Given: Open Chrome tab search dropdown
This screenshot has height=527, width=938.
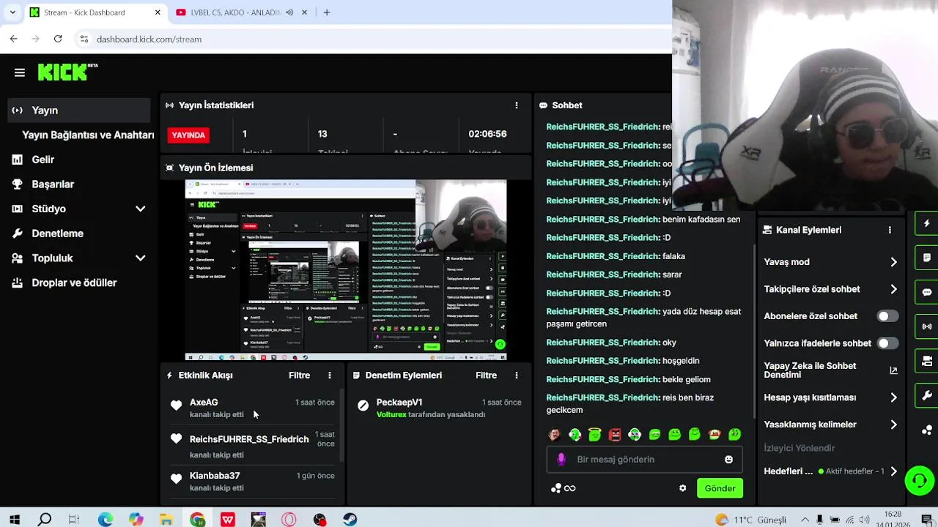Looking at the screenshot, I should click(12, 12).
